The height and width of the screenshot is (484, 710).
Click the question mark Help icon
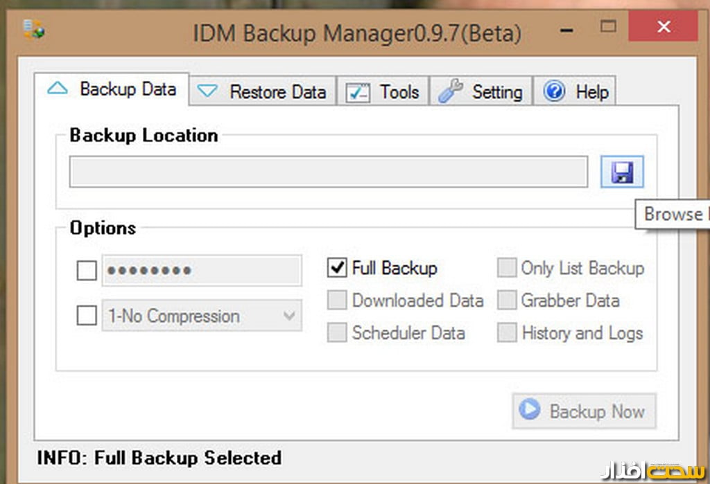click(554, 91)
